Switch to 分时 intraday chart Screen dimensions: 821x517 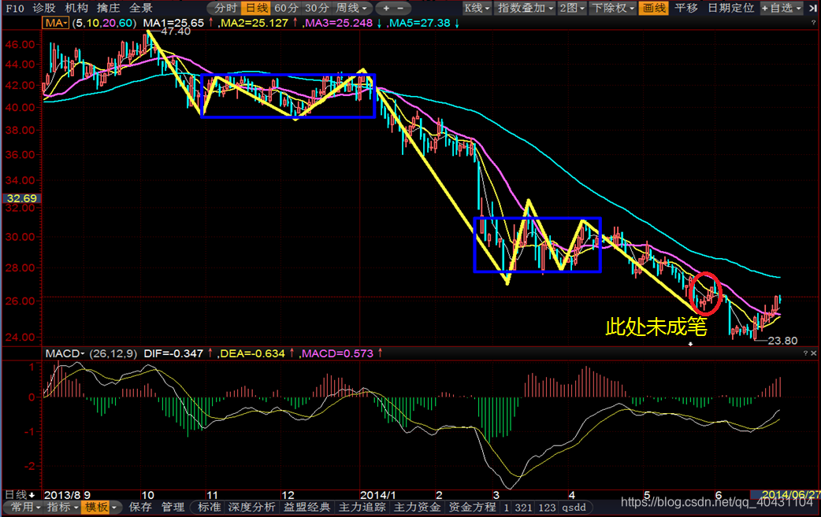coord(225,8)
